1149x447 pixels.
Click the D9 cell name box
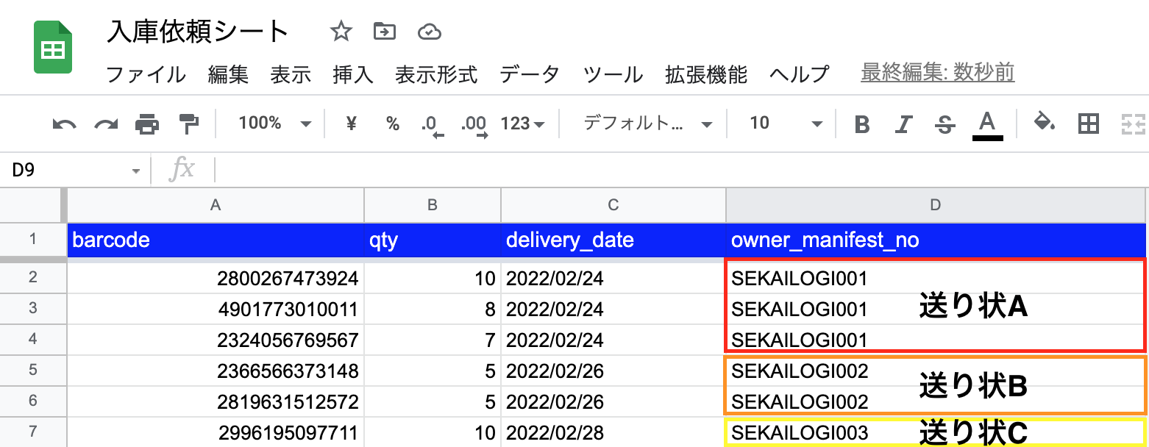point(74,171)
